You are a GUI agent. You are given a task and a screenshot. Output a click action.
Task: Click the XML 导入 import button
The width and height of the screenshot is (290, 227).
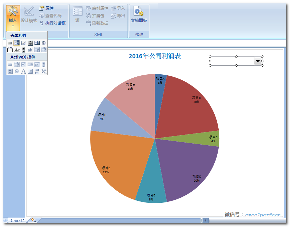click(118, 8)
